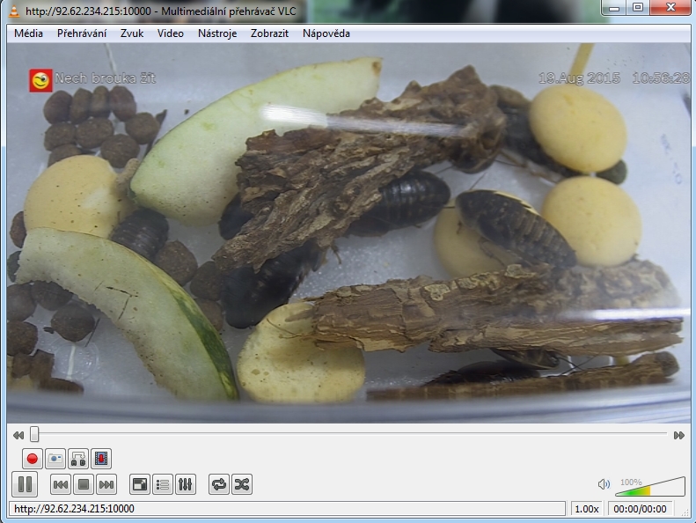This screenshot has height=523, width=696.
Task: Minimize the VLC window
Action: pyautogui.click(x=614, y=8)
